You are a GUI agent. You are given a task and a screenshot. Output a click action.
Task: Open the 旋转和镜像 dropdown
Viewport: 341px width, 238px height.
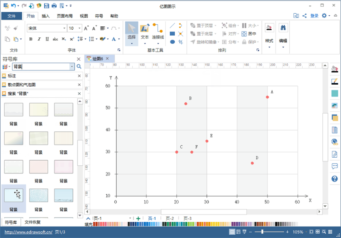(205, 42)
